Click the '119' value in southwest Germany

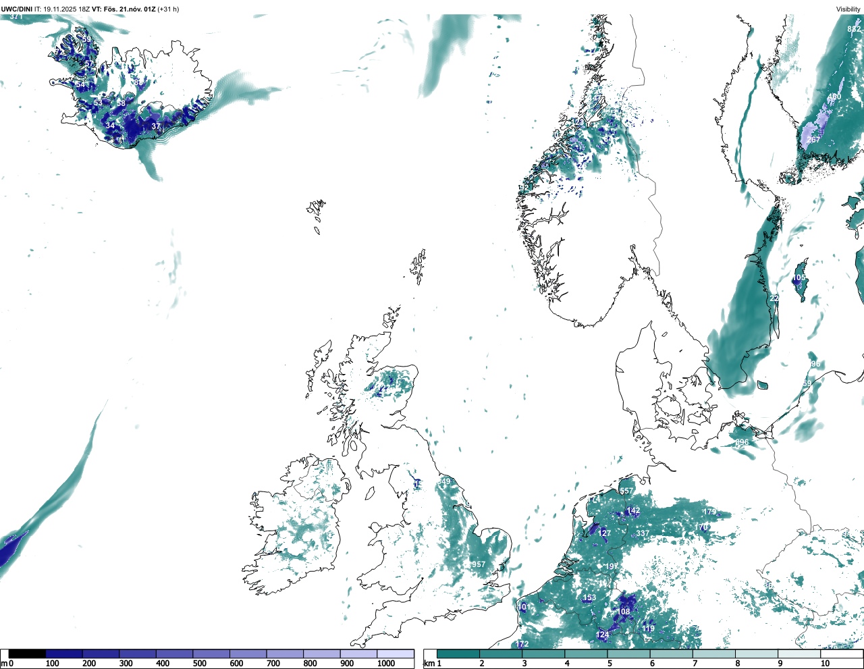(x=649, y=628)
